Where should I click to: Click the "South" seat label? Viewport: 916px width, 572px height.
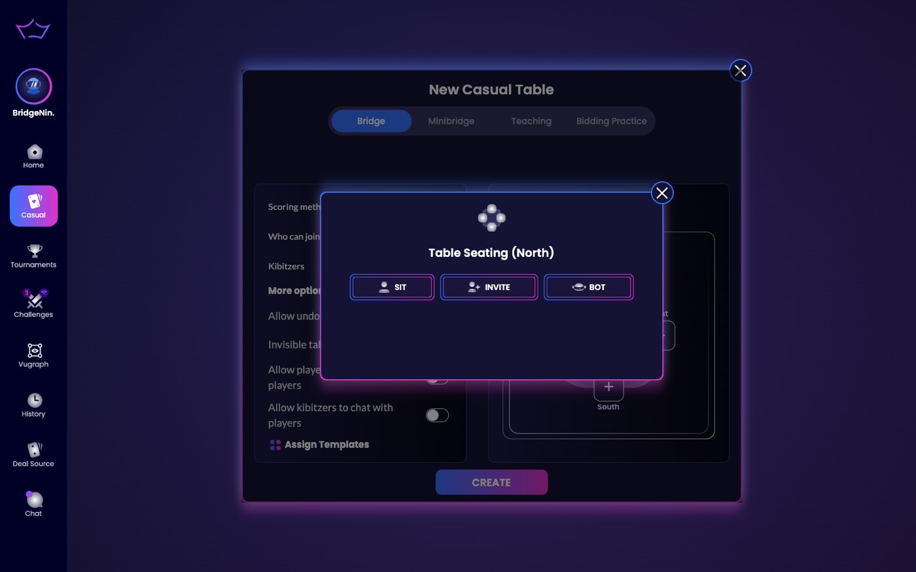pyautogui.click(x=608, y=407)
